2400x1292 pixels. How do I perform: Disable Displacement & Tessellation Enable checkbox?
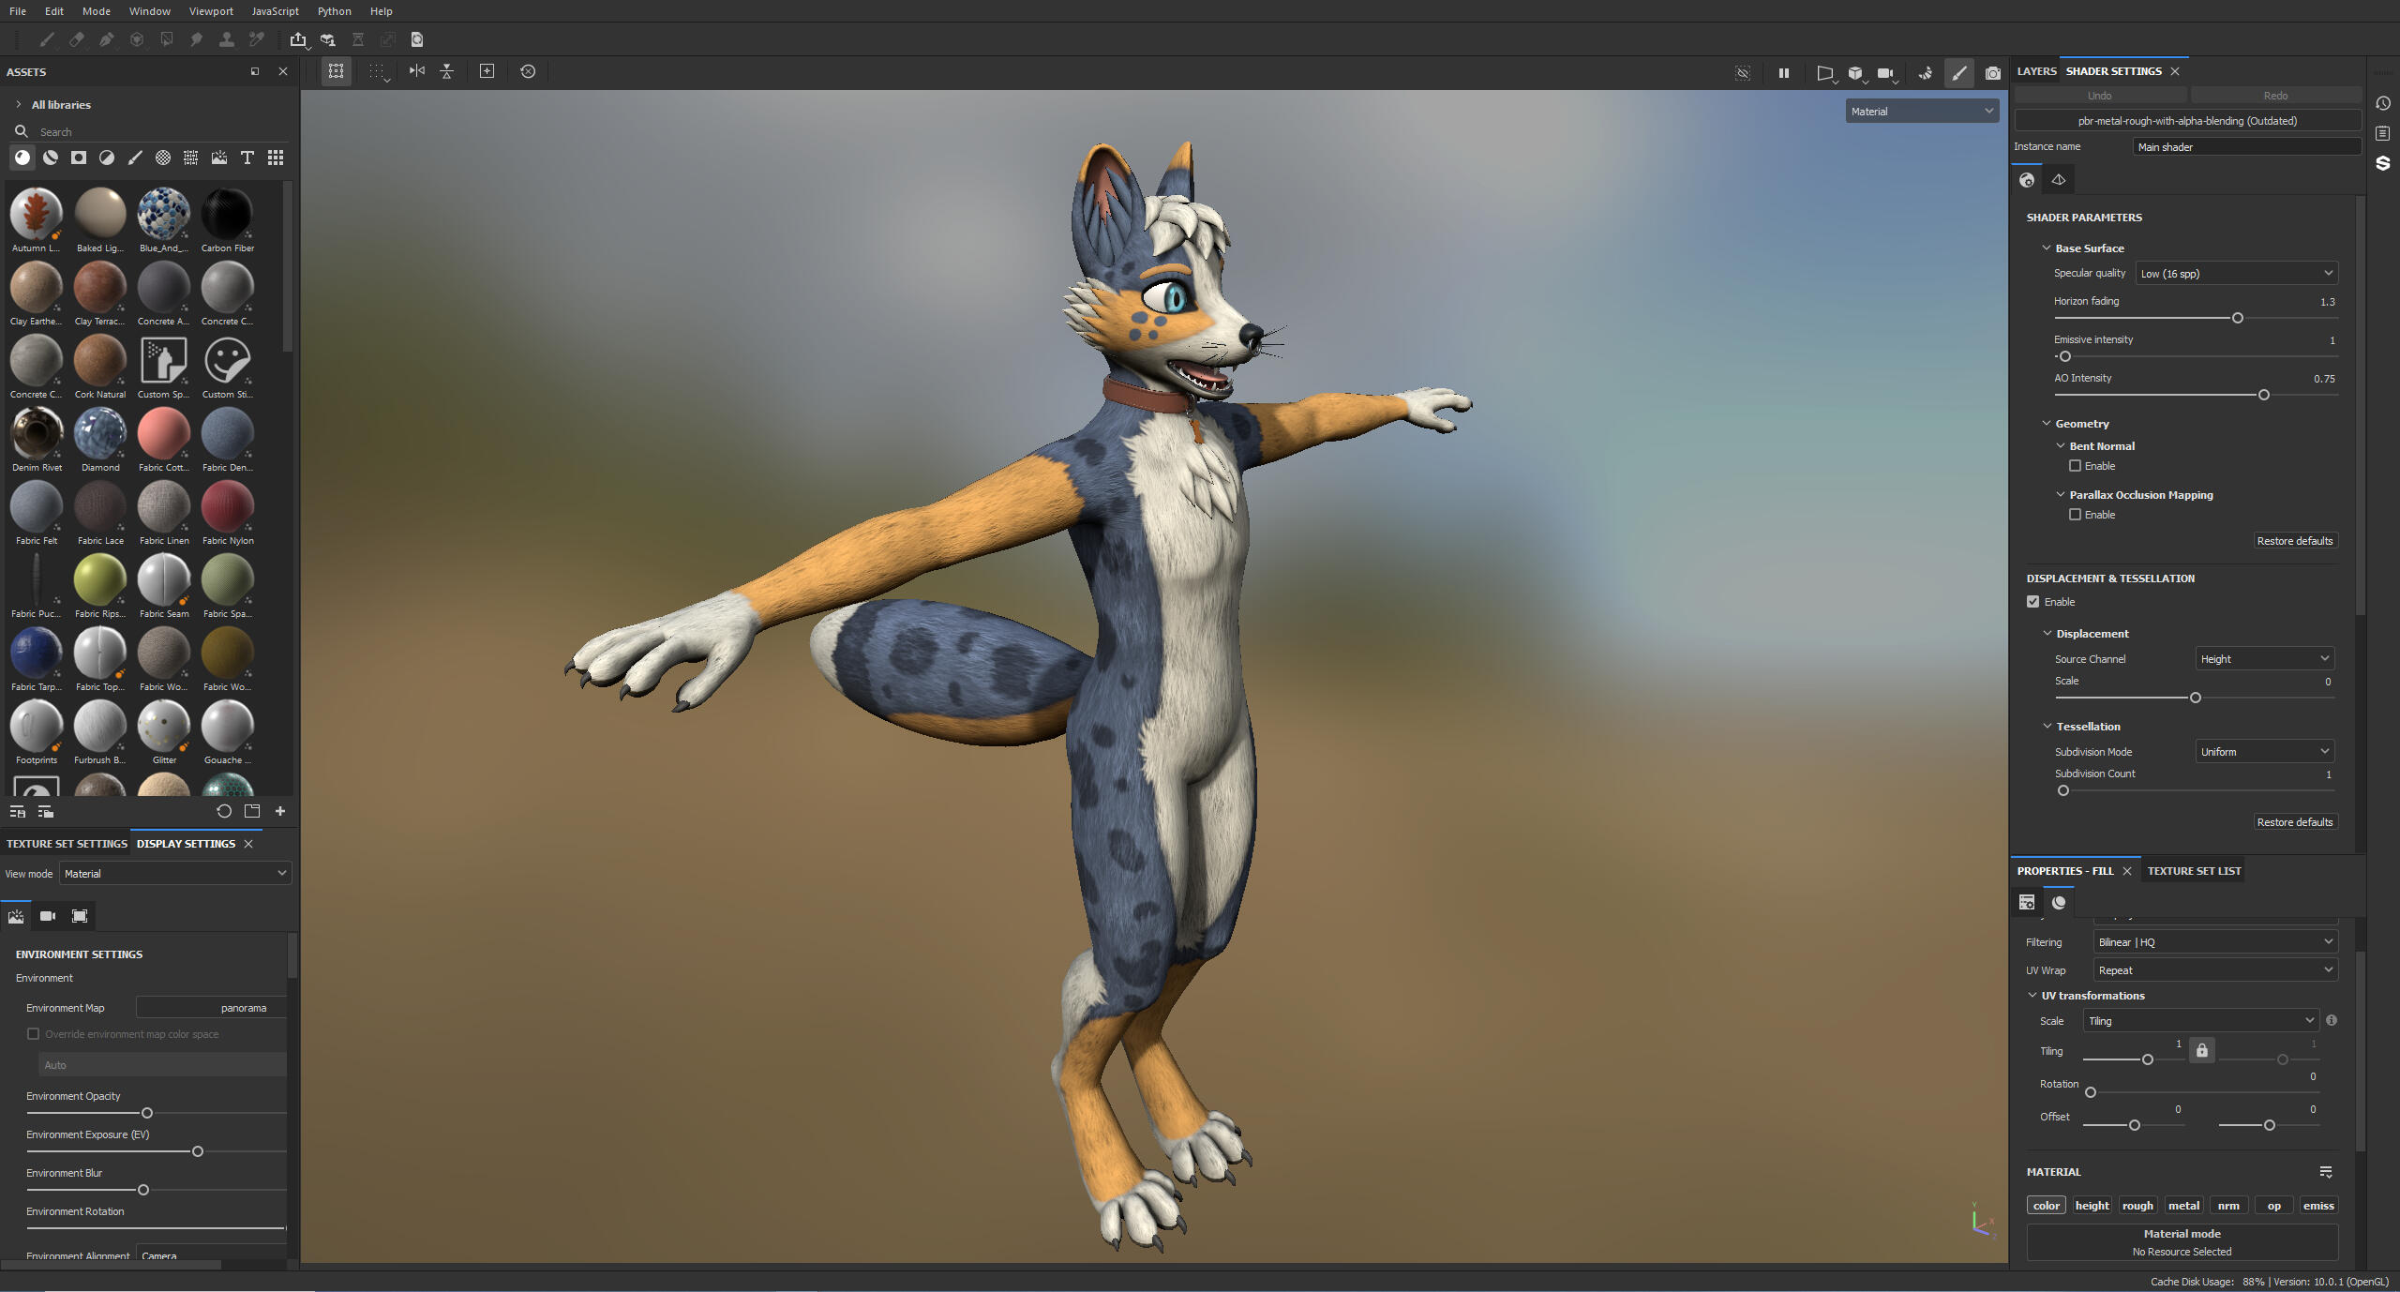[2032, 602]
